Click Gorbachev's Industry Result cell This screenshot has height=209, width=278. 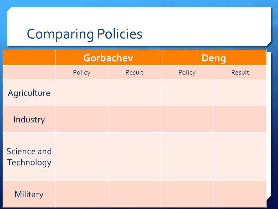point(134,119)
